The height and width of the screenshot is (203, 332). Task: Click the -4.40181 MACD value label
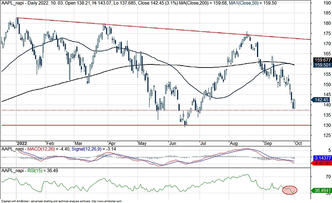pos(322,163)
